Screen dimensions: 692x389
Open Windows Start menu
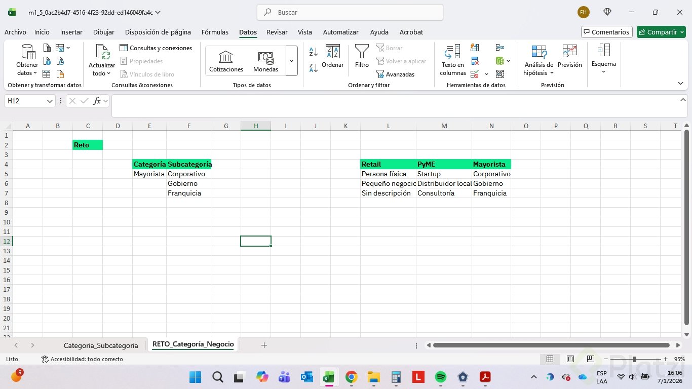195,377
